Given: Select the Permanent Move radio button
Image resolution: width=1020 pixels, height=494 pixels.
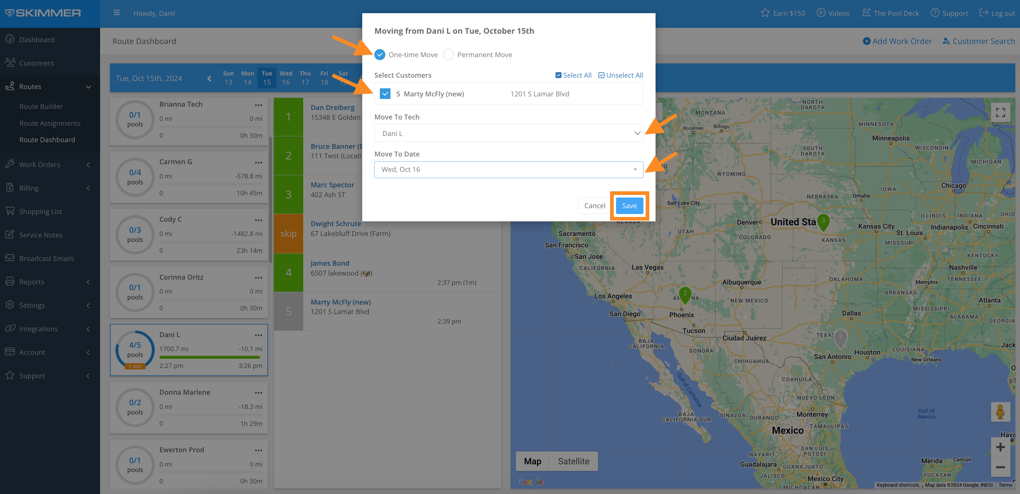Looking at the screenshot, I should click(448, 55).
